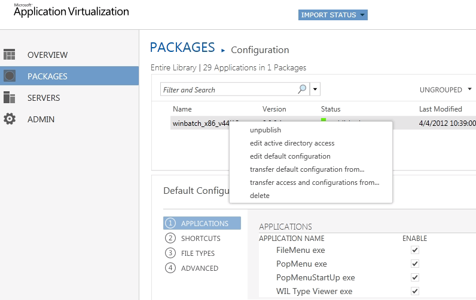This screenshot has width=476, height=300.
Task: Choose delete from the context menu
Action: coord(260,196)
